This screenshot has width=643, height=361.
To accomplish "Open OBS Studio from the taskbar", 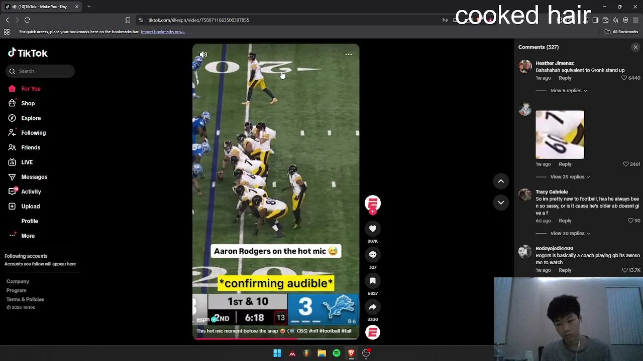I will 366,353.
